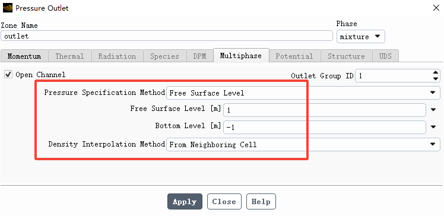The image size is (444, 216).
Task: Click the Apply button
Action: point(185,202)
